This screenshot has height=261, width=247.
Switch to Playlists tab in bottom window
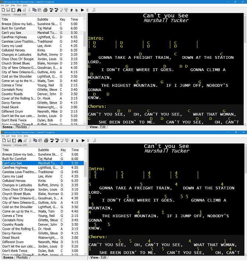[22, 257]
